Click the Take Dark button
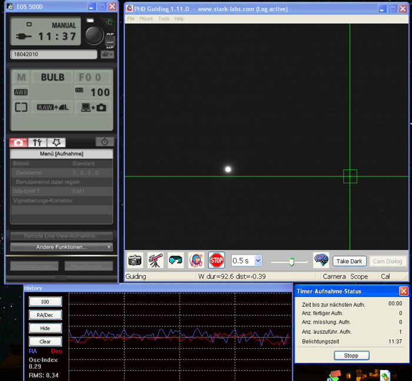The width and height of the screenshot is (412, 381). point(350,261)
